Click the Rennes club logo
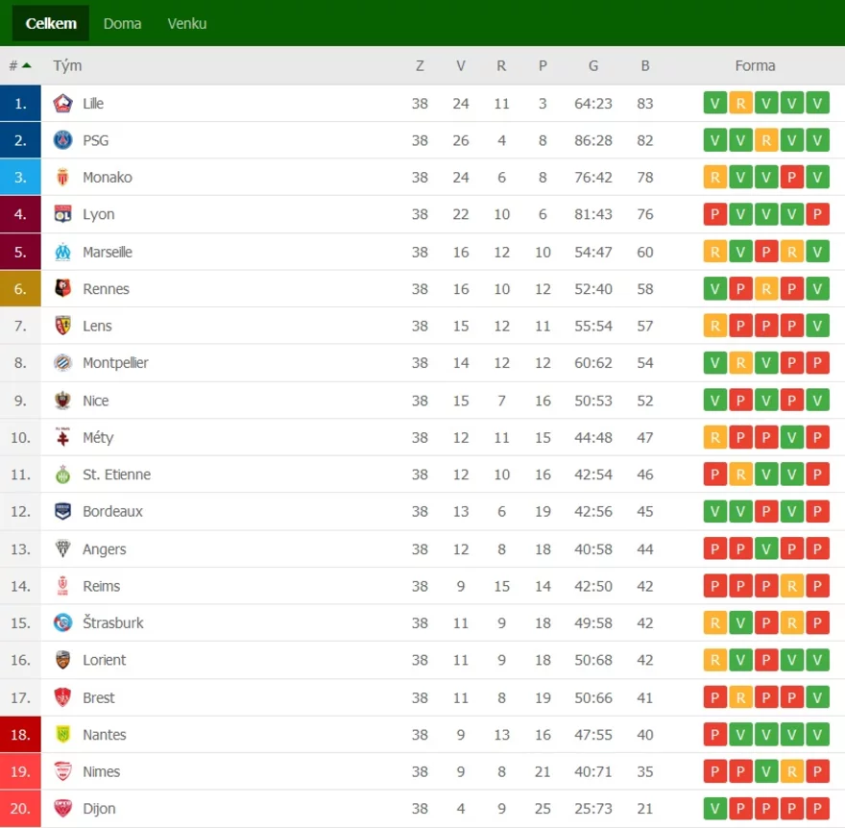This screenshot has width=845, height=828. click(63, 288)
